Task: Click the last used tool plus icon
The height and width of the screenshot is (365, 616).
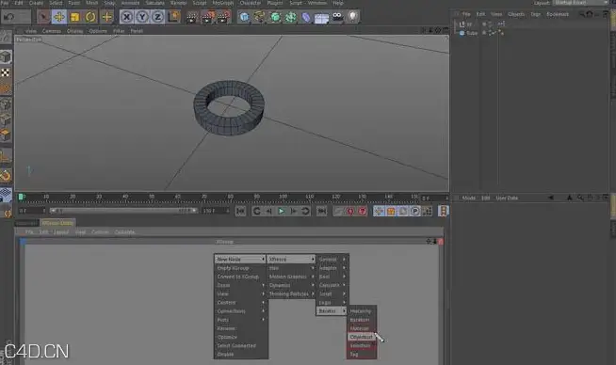Action: point(106,17)
